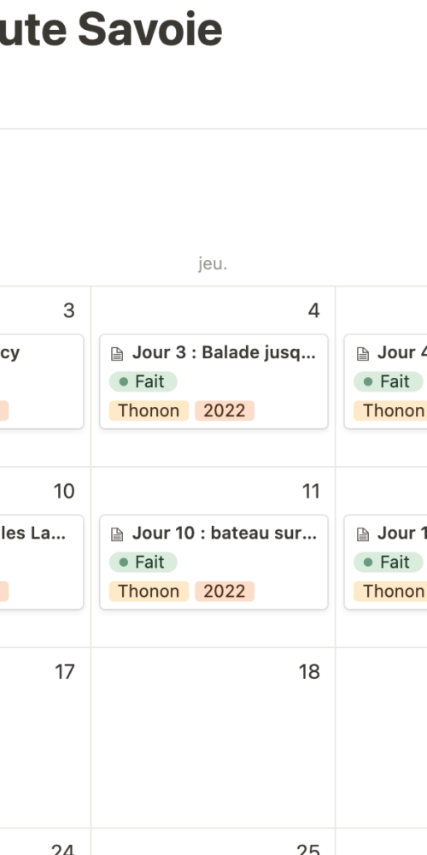Screen dimensions: 427x855
Task: Click Fait status on Jour 10 card
Action: click(143, 563)
